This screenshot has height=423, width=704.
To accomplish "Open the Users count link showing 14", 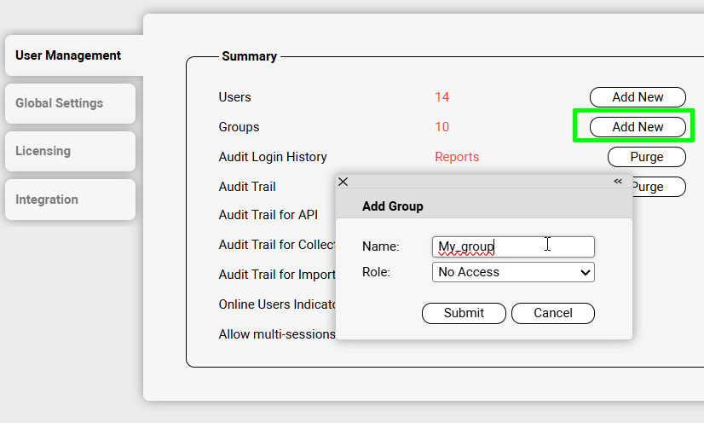I will pos(441,97).
